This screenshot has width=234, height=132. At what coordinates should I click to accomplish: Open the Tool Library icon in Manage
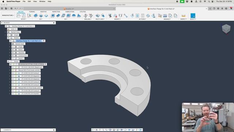[x=160, y=15]
